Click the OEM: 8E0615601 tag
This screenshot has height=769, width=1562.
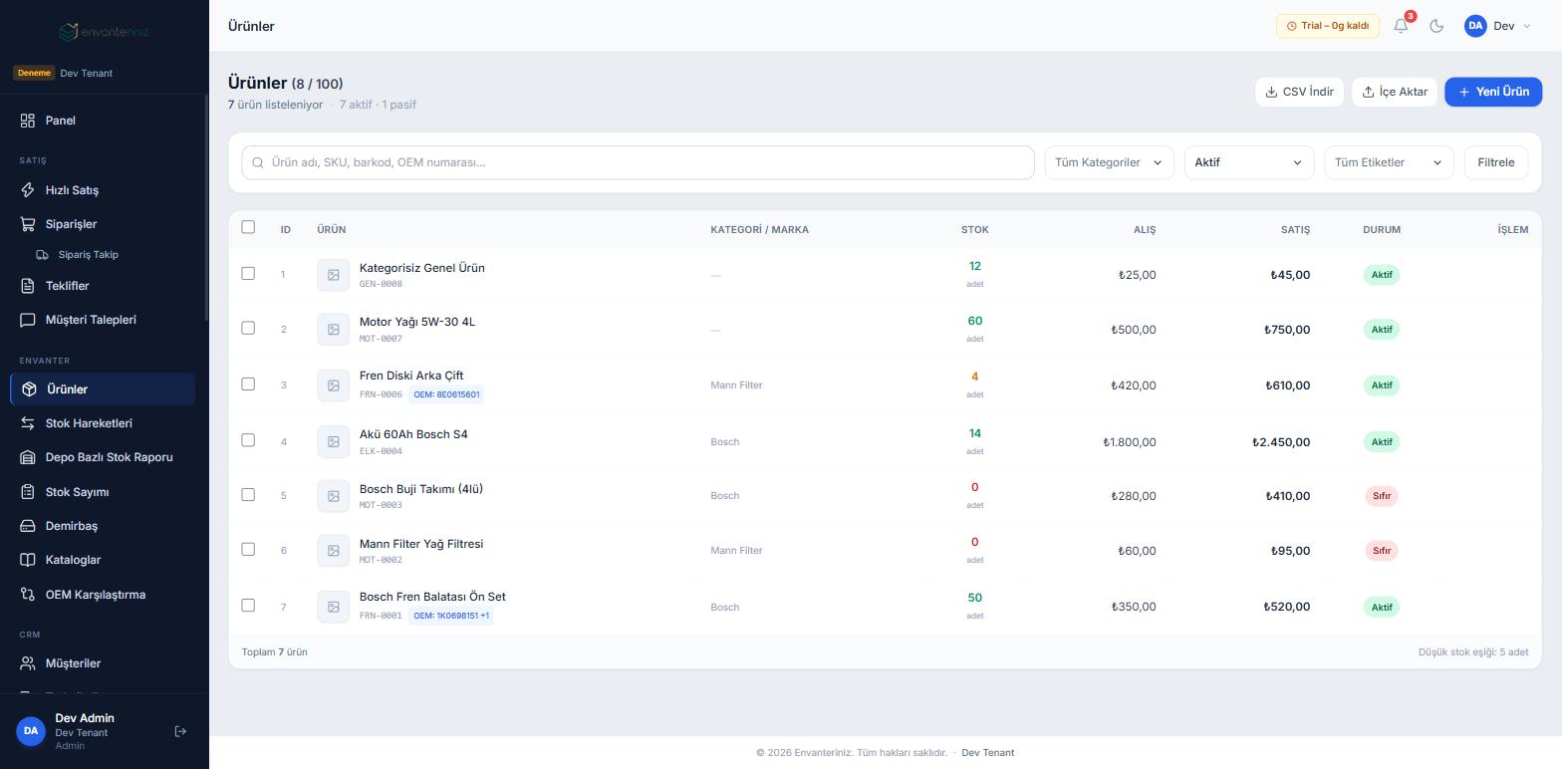(446, 394)
